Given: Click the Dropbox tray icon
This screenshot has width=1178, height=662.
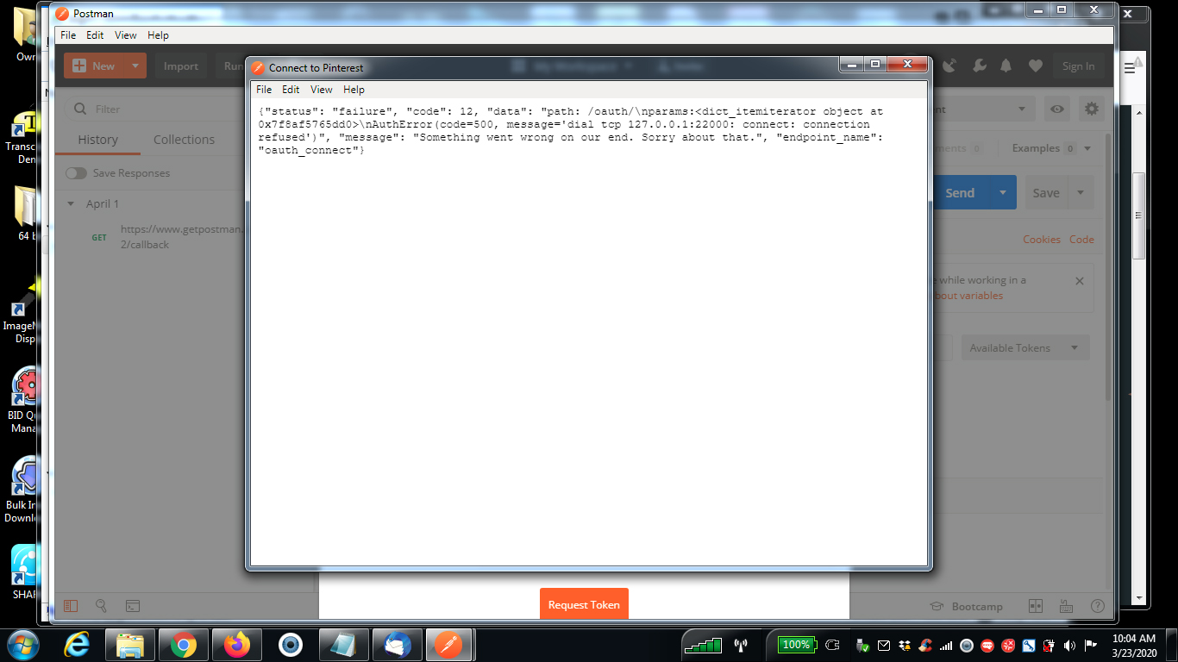Looking at the screenshot, I should coord(904,645).
